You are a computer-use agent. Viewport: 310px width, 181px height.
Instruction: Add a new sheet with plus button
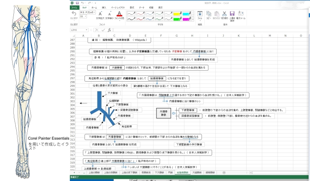tap(224, 172)
